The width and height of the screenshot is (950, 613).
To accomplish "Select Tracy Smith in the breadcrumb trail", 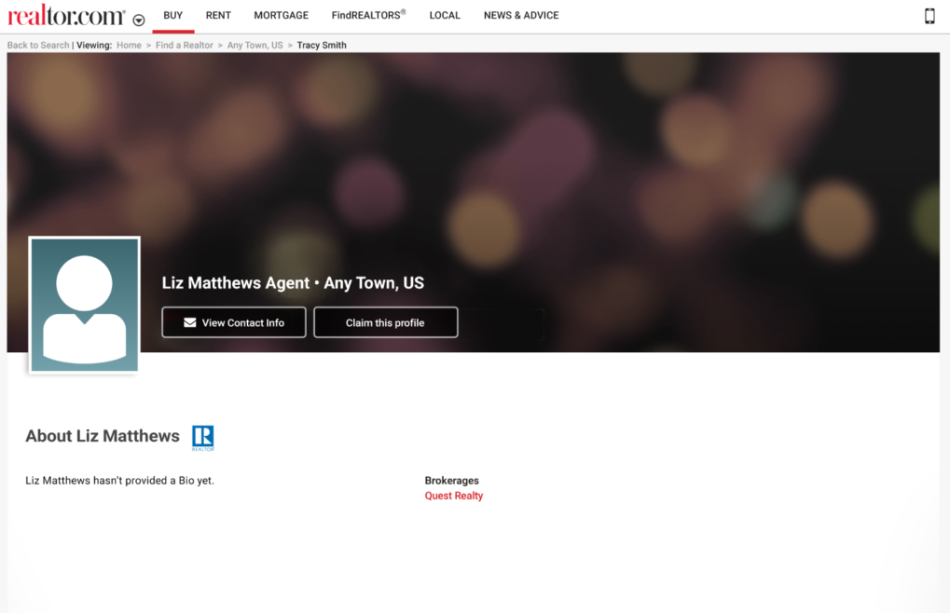I will (x=322, y=45).
